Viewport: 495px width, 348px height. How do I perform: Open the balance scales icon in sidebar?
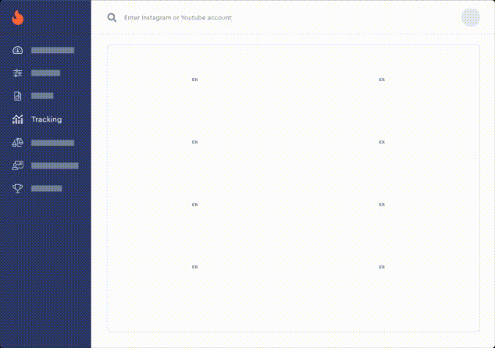point(18,143)
